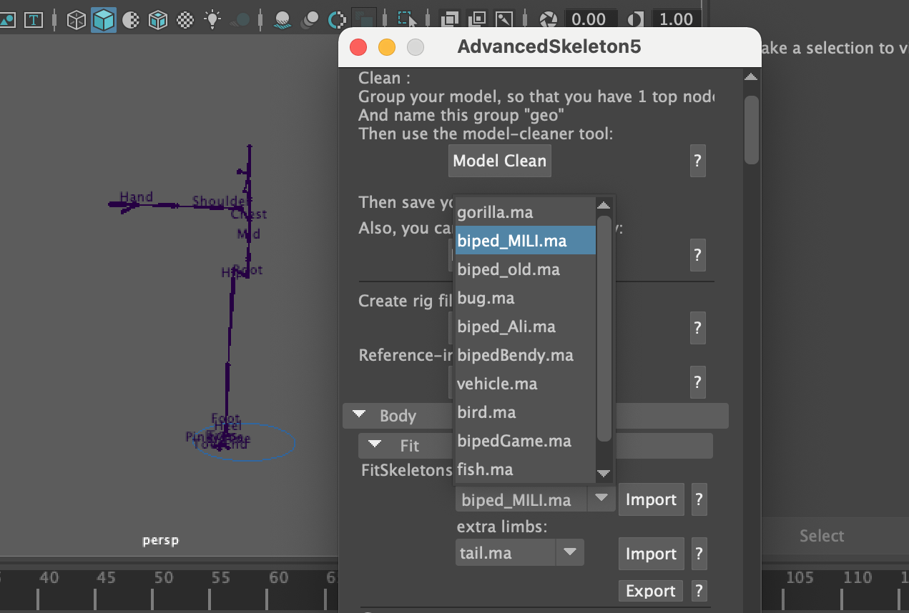Click frame 50 on the timeline

coord(164,577)
